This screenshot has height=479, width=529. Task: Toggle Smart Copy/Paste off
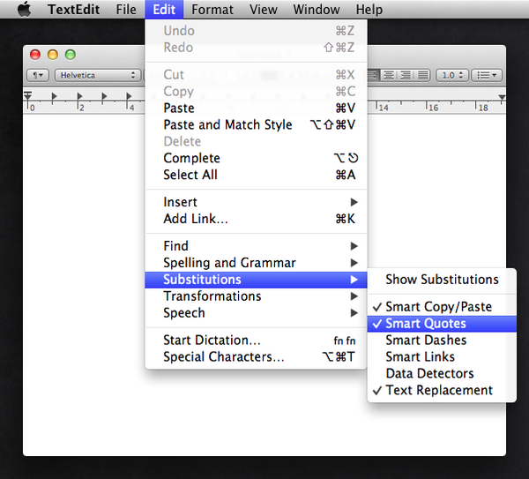[x=442, y=307]
